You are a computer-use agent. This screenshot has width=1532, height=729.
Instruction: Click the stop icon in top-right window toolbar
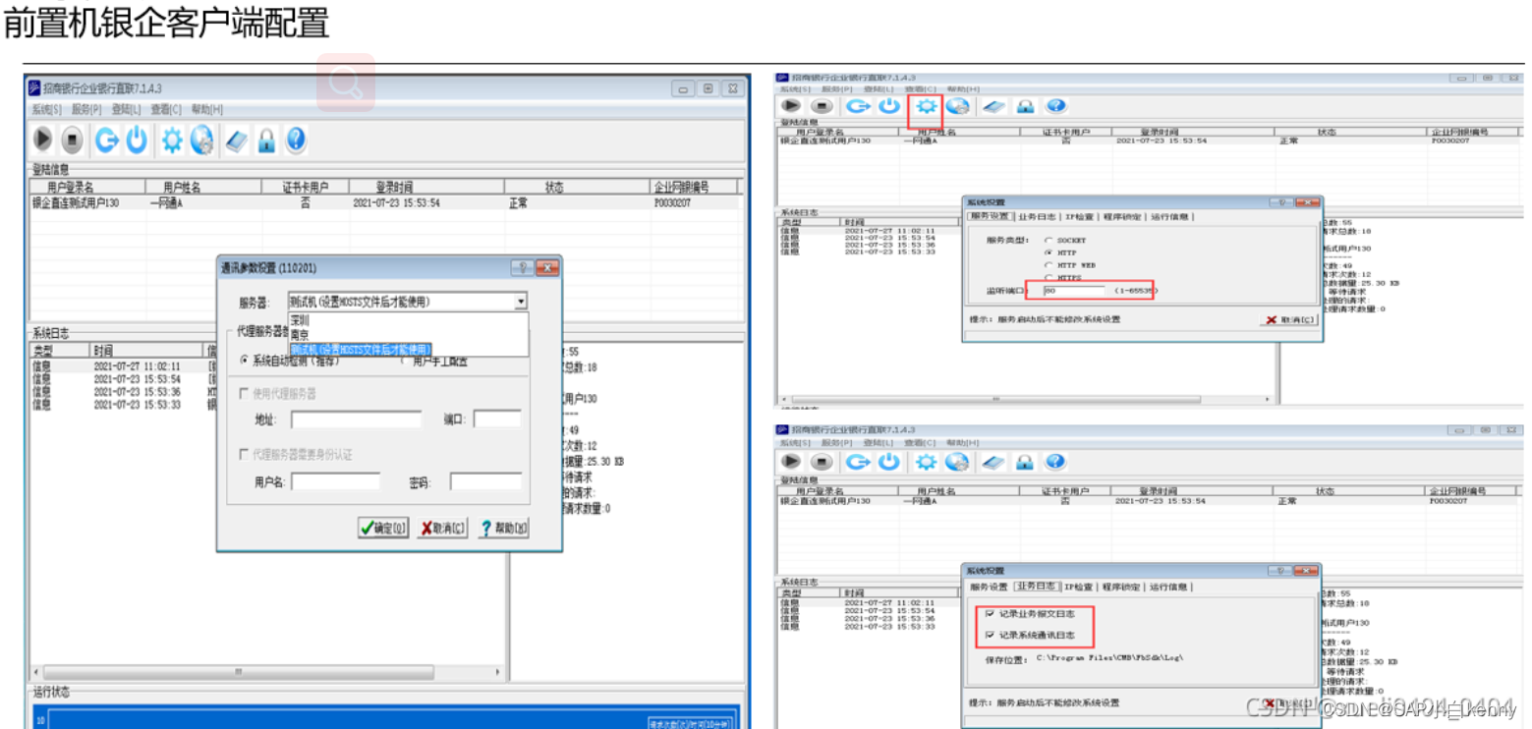823,106
